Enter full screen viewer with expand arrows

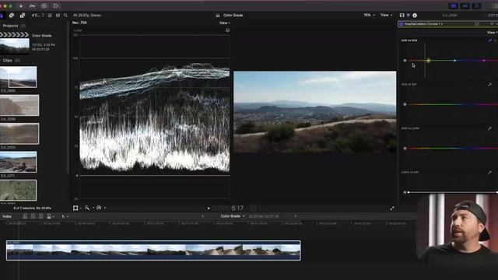pos(392,208)
